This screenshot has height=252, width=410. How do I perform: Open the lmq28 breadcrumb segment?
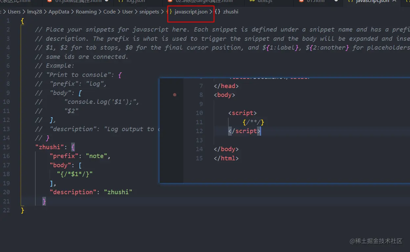(x=34, y=11)
